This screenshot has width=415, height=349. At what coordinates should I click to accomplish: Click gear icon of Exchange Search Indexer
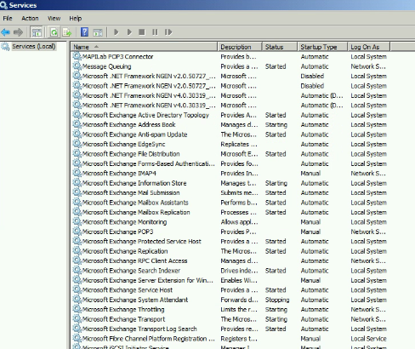77,270
